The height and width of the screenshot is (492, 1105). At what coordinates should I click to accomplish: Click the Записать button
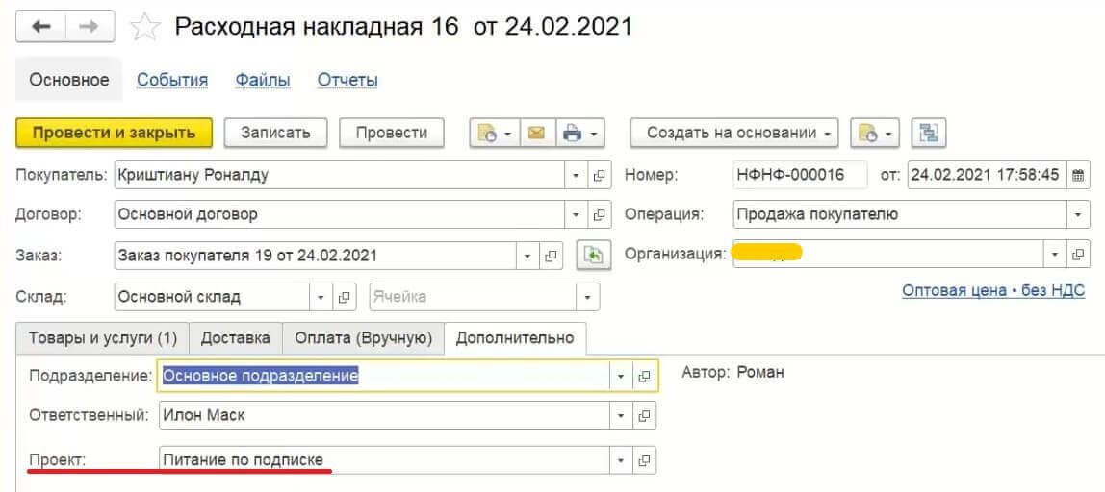(x=275, y=133)
